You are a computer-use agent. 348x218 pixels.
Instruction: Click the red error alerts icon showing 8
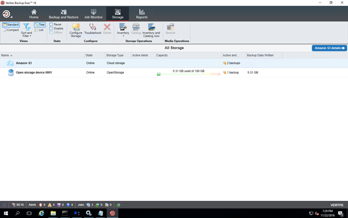[41, 205]
